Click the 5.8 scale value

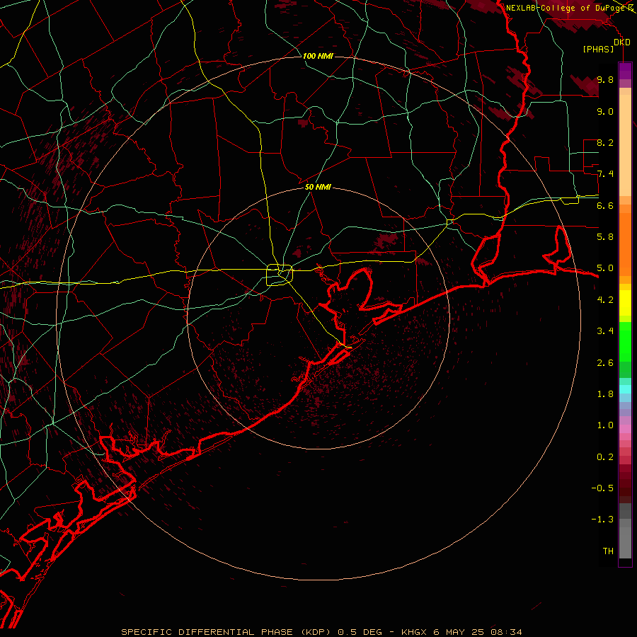(605, 237)
